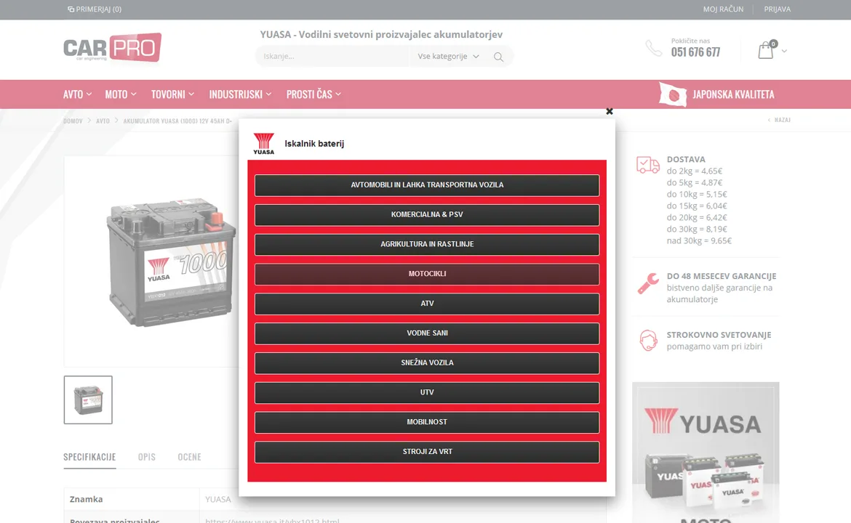851x523 pixels.
Task: Expand the AVTO menu
Action: click(x=77, y=94)
